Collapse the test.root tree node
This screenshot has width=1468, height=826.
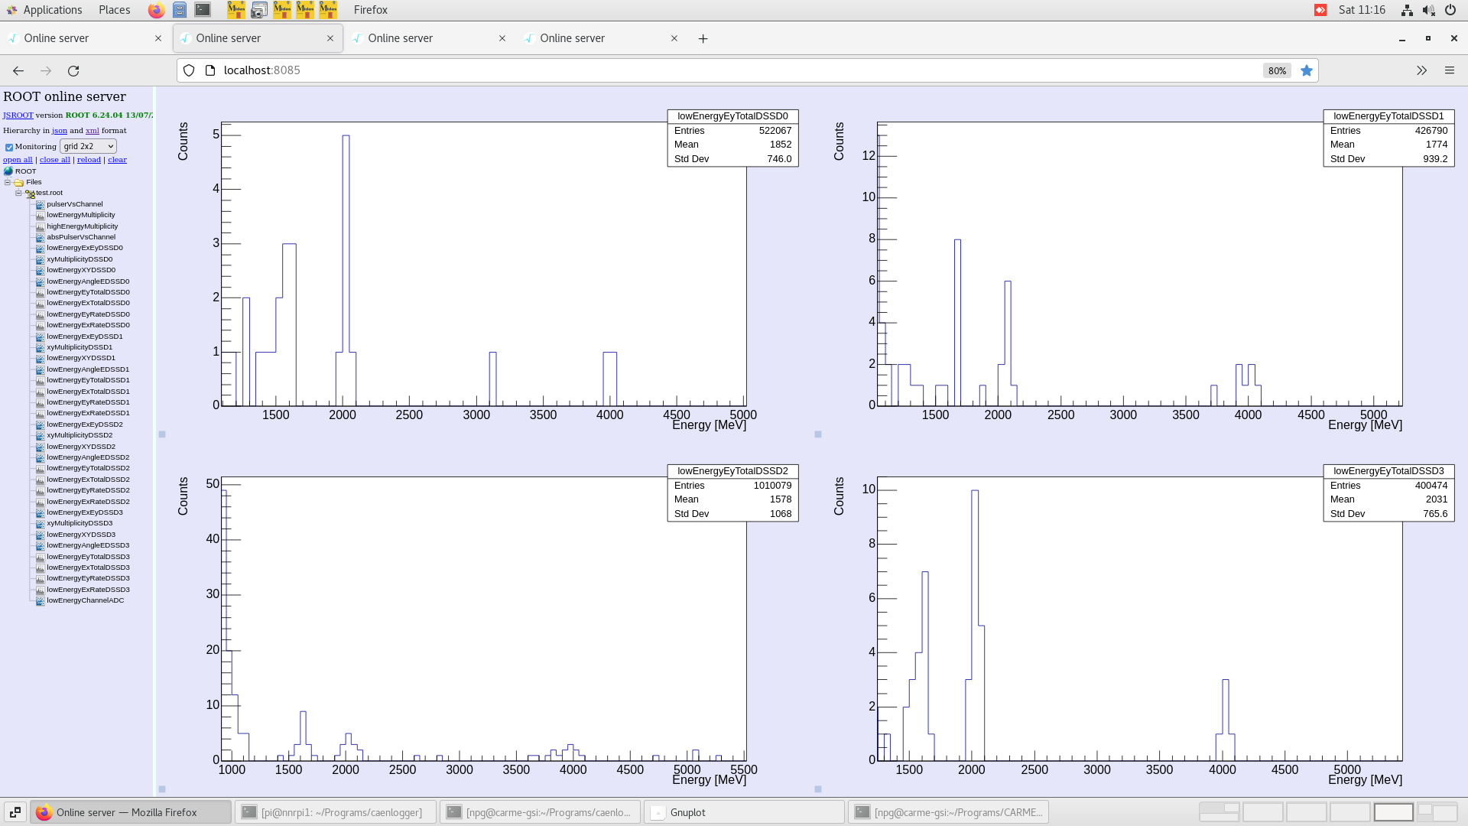point(18,193)
